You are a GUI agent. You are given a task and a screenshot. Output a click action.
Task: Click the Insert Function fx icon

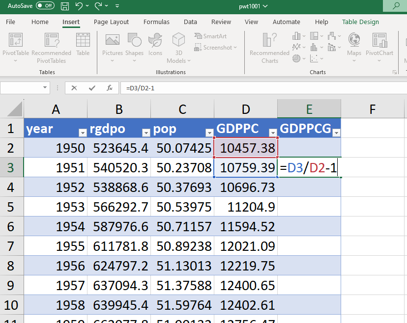click(110, 88)
